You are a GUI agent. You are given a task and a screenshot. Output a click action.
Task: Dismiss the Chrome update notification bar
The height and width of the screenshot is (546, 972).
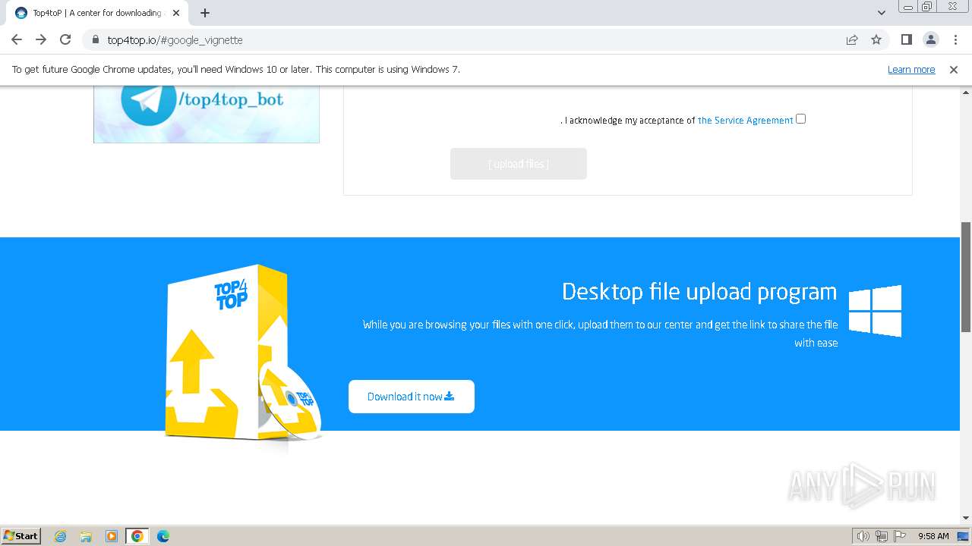coord(954,70)
